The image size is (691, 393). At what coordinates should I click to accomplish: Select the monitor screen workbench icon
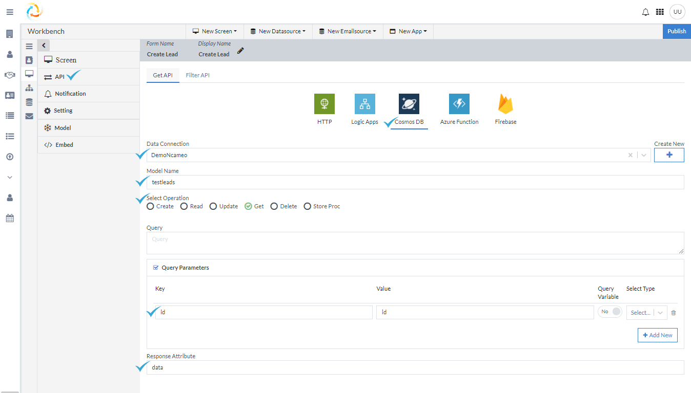point(29,74)
